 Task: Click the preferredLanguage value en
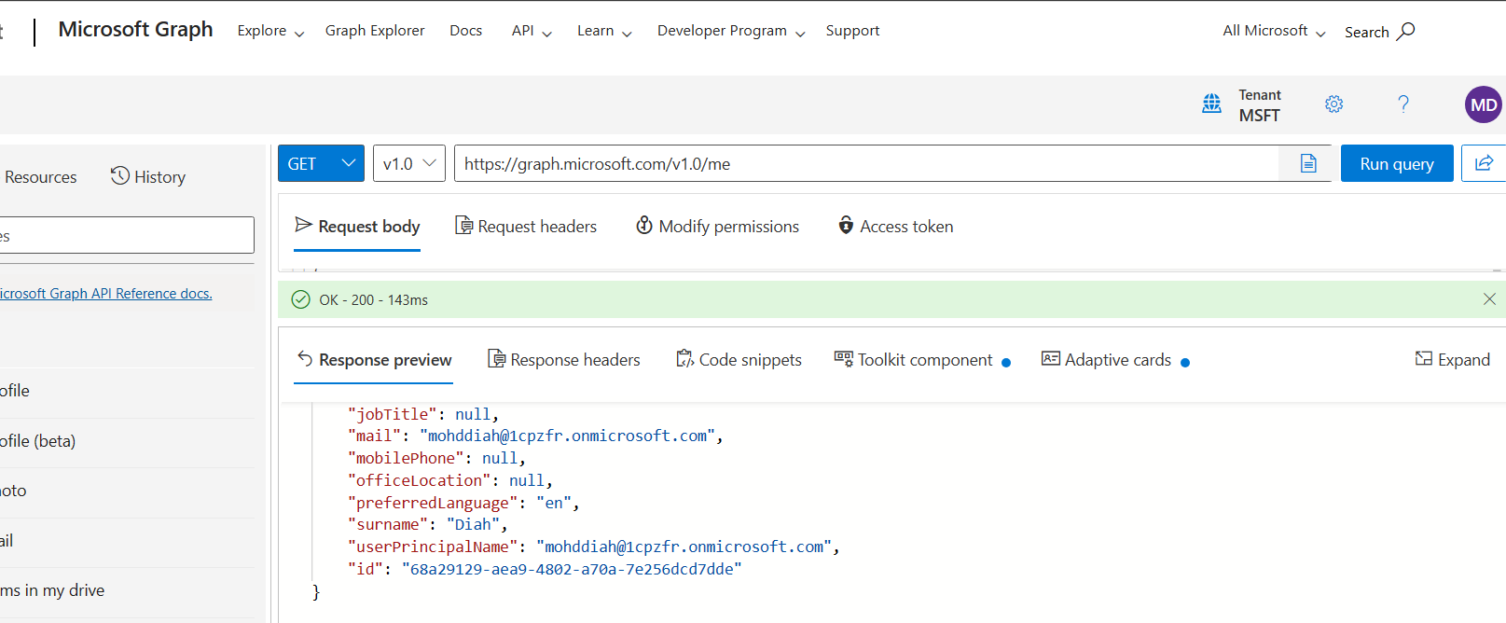[x=554, y=504]
